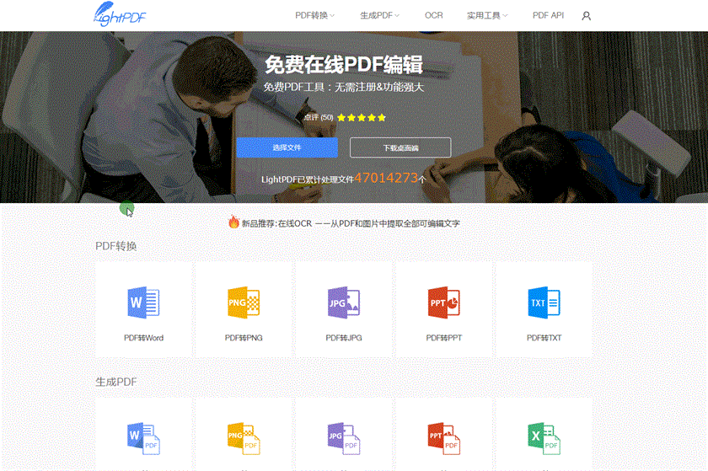708x471 pixels.
Task: Expand the PDF转换 dropdown menu
Action: tap(314, 15)
